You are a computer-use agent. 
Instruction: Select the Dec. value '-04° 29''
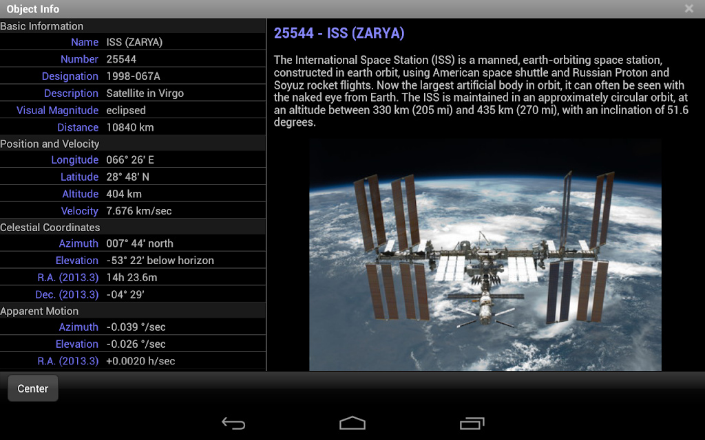125,294
